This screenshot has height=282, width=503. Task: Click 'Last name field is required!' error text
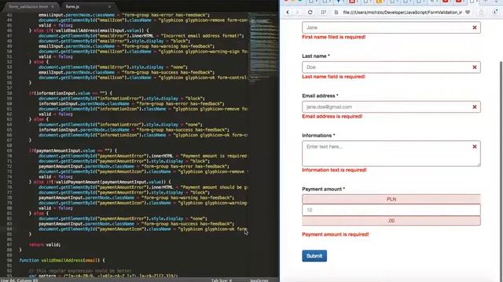[x=333, y=77]
